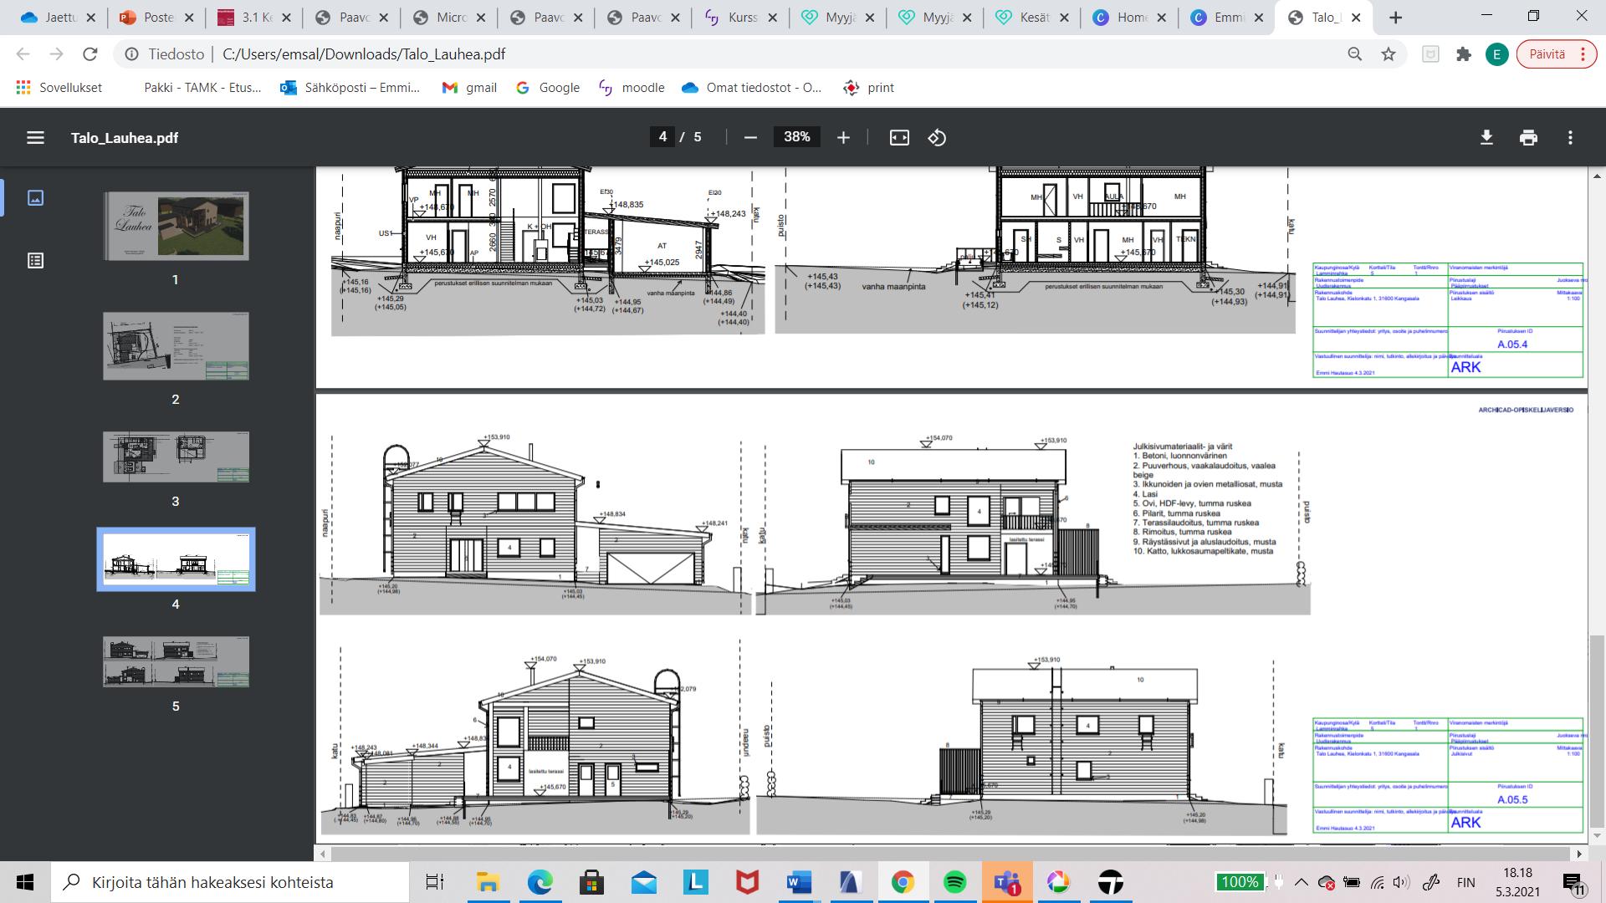Image resolution: width=1606 pixels, height=903 pixels.
Task: Open Chrome extensions puzzle menu
Action: 1463,54
